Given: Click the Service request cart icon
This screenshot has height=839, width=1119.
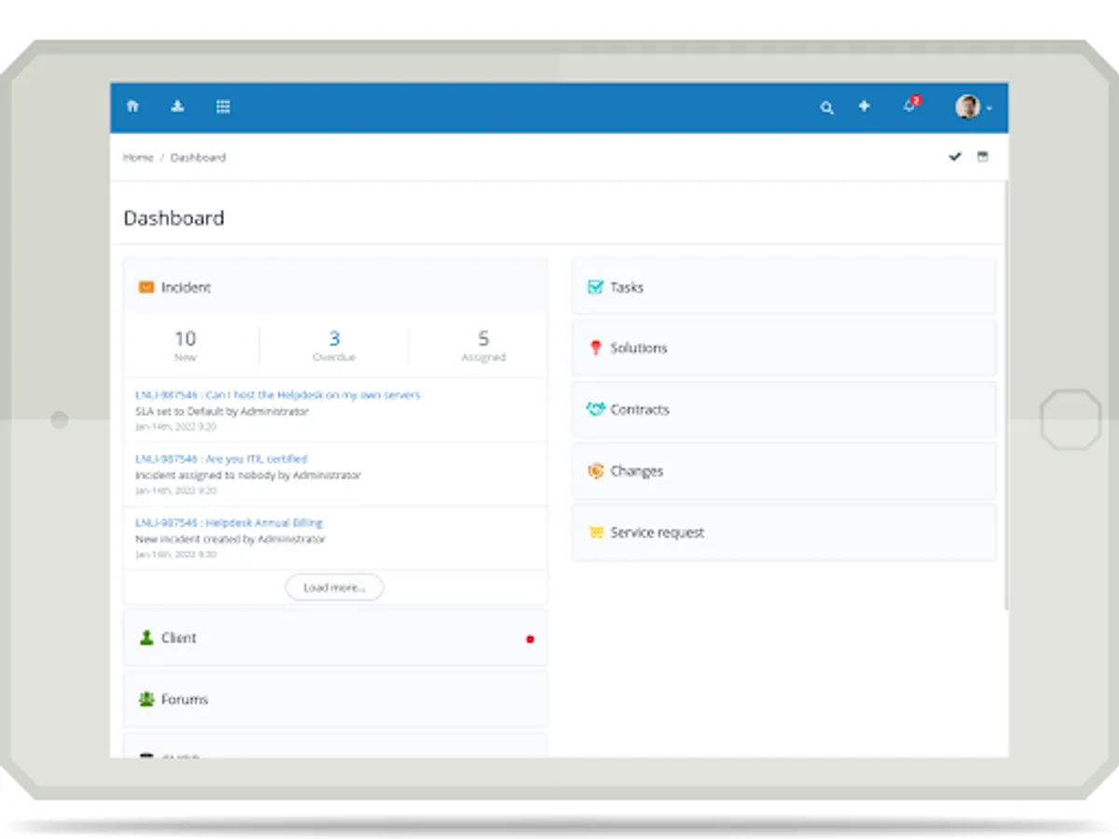Looking at the screenshot, I should tap(596, 532).
